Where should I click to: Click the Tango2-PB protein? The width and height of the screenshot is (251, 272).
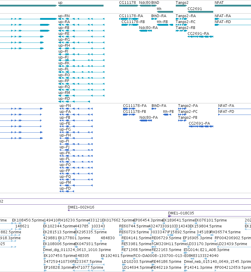point(182,120)
